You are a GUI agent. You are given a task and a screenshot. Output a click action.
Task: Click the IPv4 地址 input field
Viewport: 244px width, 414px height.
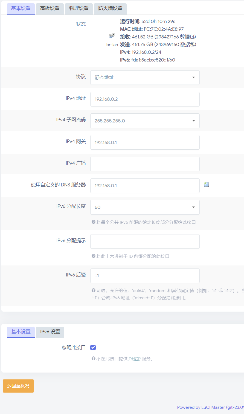point(145,99)
